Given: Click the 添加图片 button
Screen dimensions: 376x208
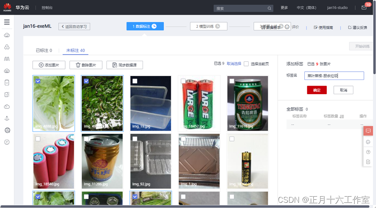Looking at the screenshot, I should coord(49,65).
